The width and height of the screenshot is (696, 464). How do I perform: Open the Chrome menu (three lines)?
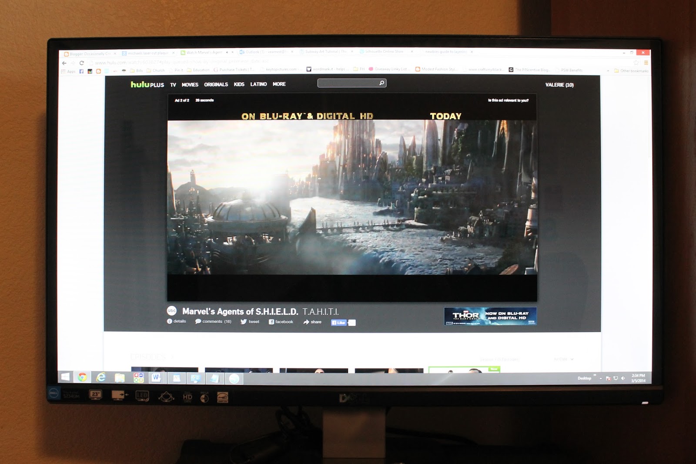(x=646, y=63)
